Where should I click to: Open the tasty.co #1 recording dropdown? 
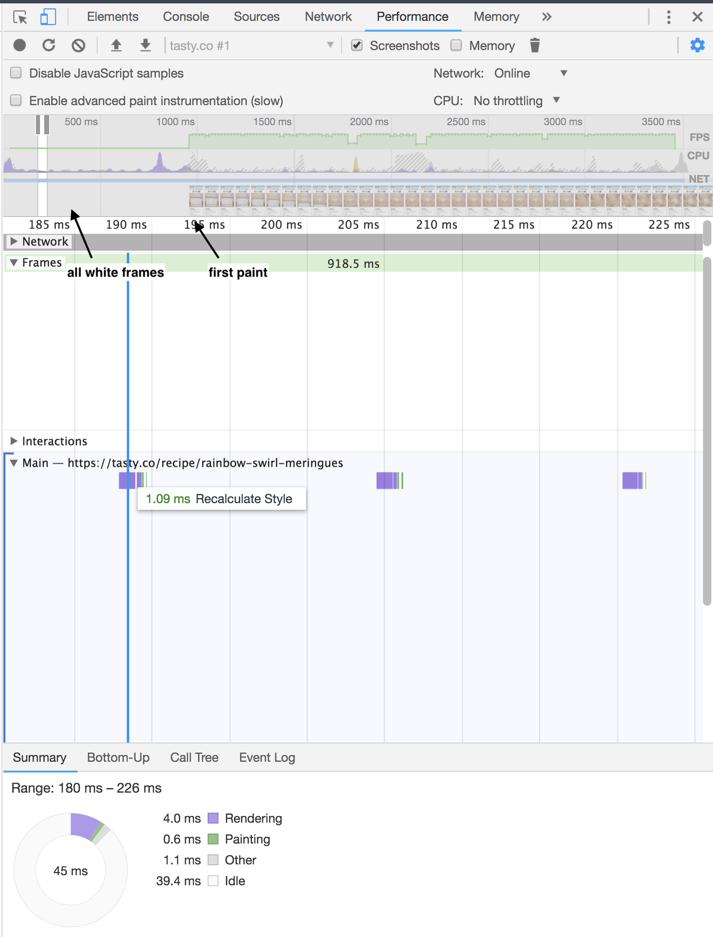pyautogui.click(x=251, y=45)
